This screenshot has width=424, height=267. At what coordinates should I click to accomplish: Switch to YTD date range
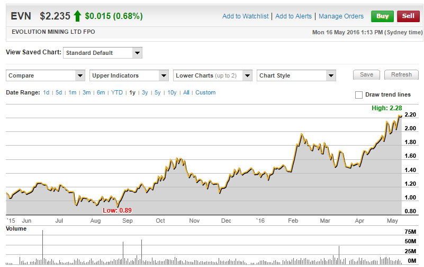(116, 92)
